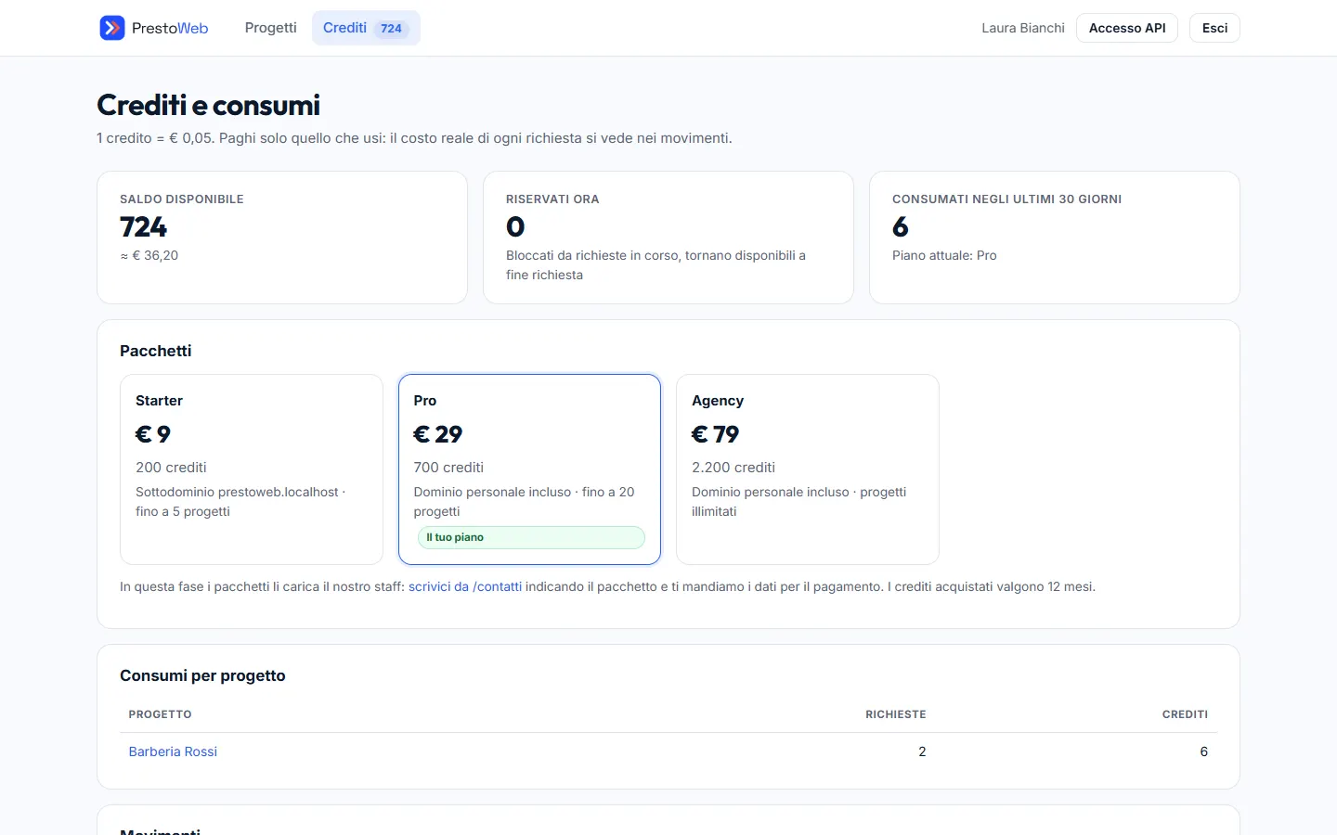Click the '≈ € 36,20' balance value
Screen dimensions: 1337x835
coord(149,255)
